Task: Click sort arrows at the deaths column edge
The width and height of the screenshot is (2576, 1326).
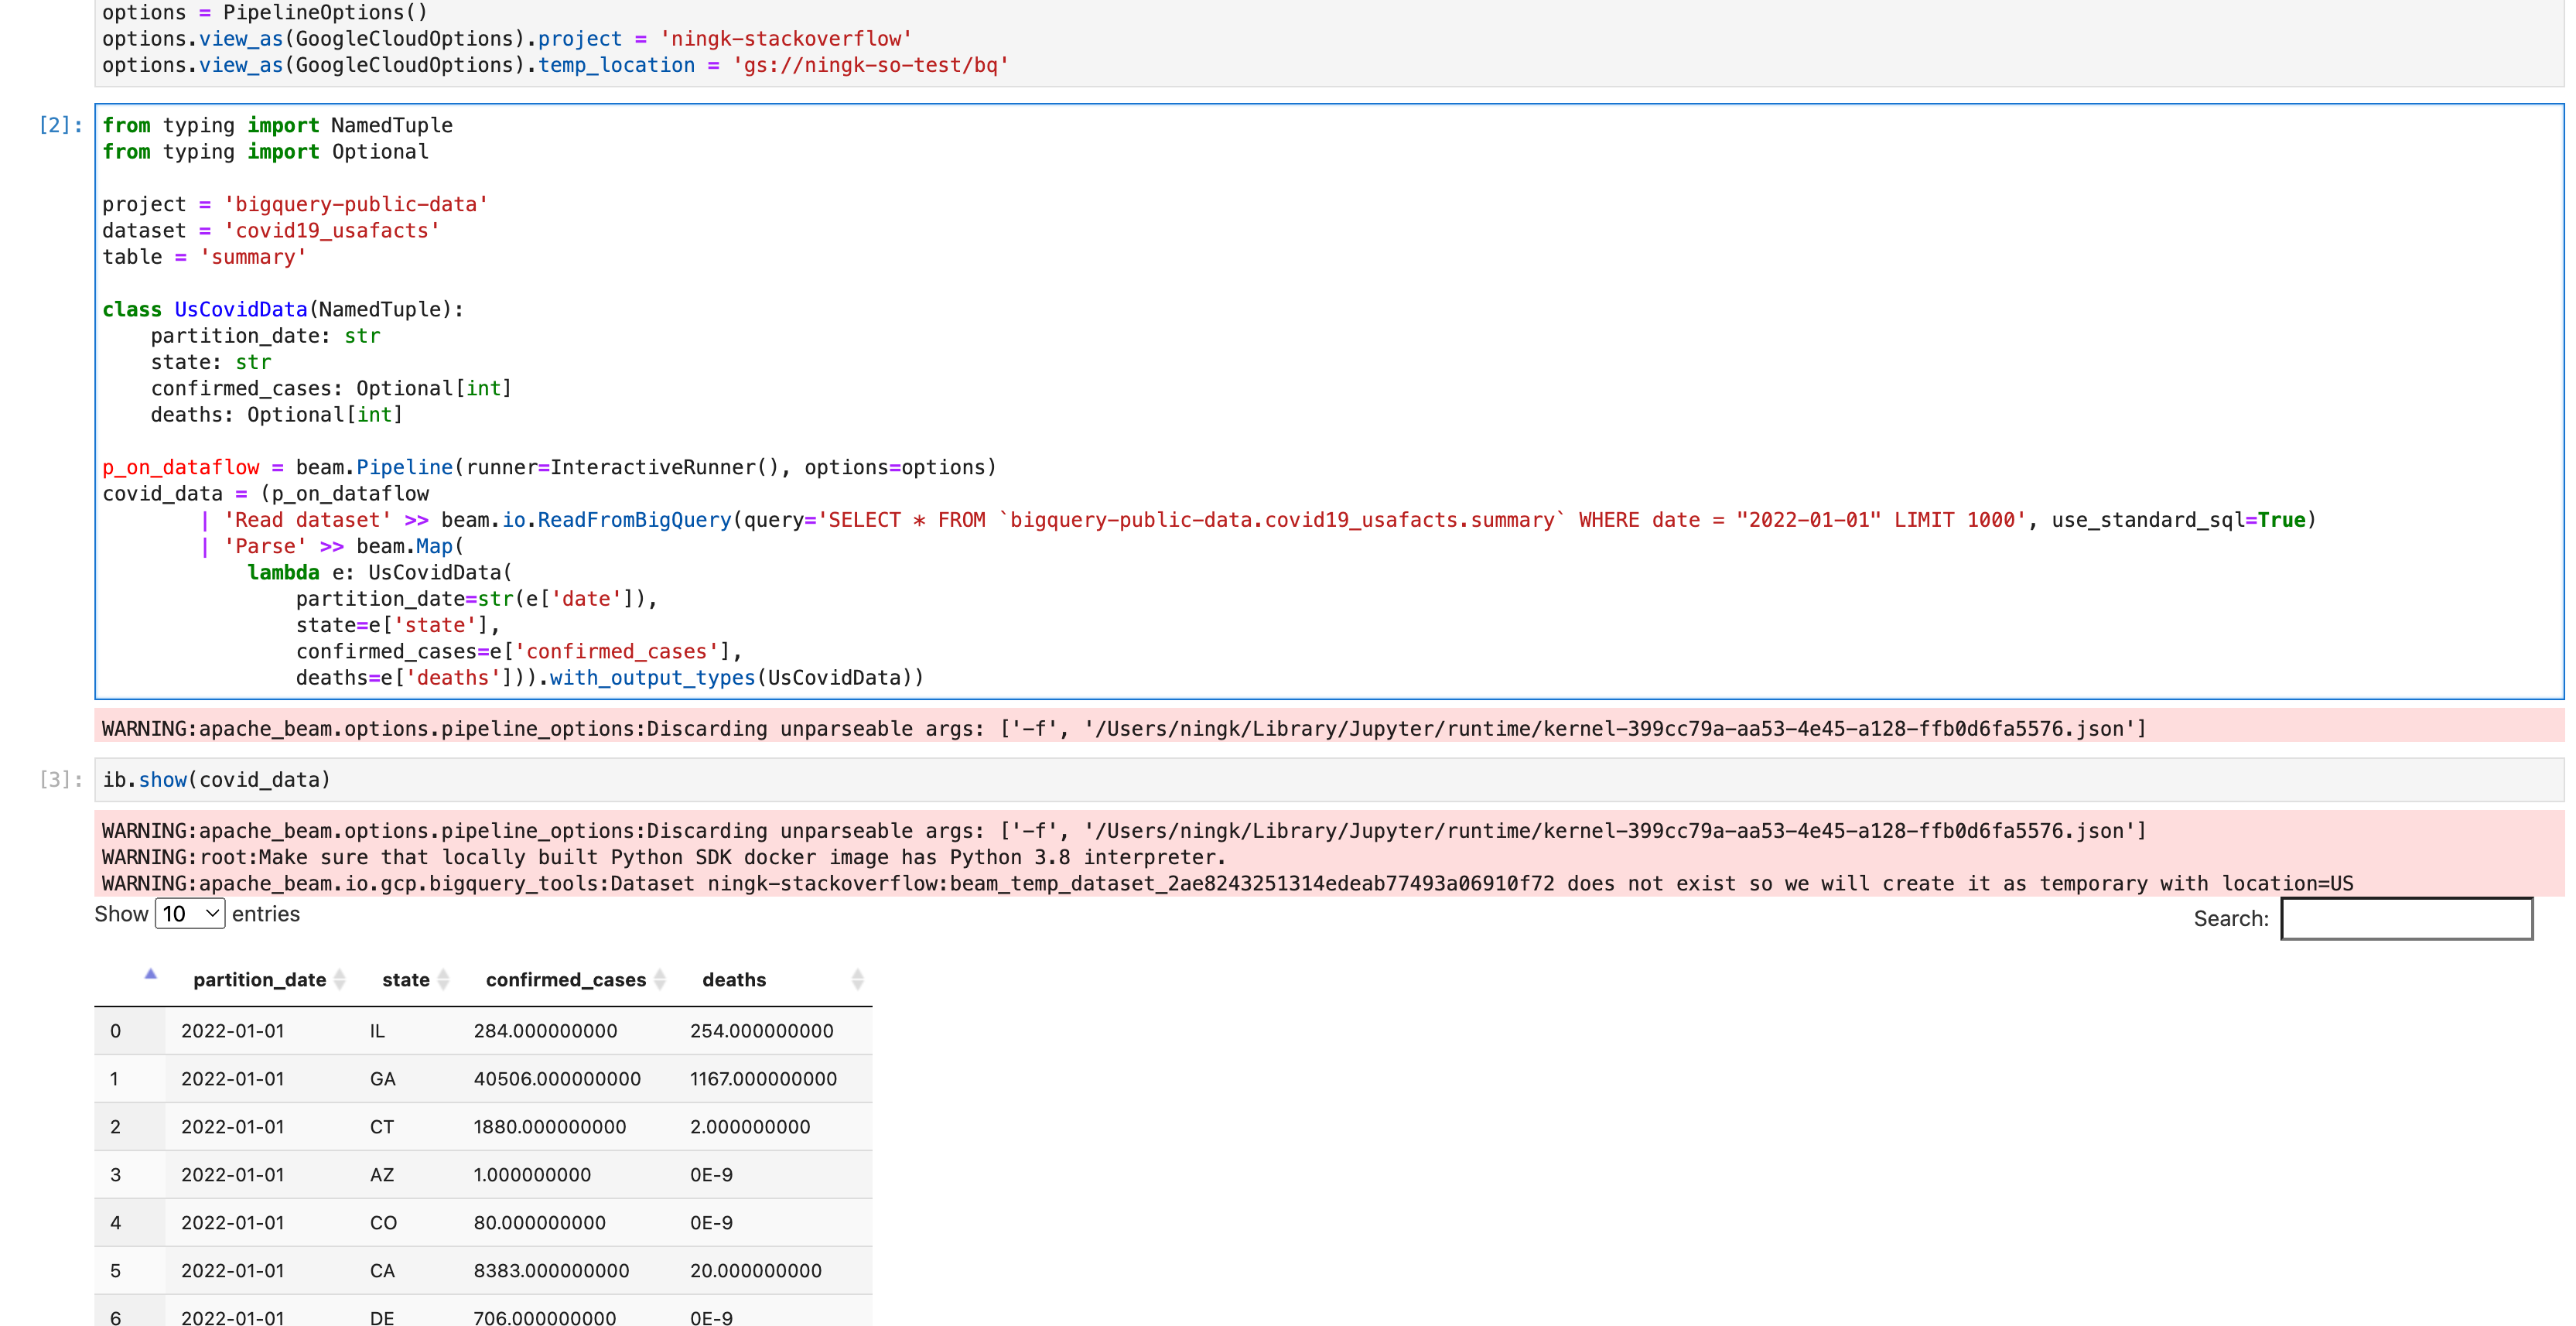Action: click(x=857, y=980)
